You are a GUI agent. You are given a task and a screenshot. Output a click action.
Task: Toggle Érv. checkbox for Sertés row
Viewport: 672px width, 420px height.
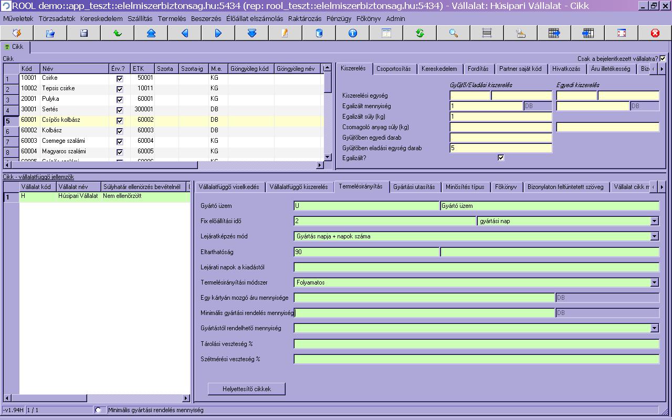(x=120, y=110)
